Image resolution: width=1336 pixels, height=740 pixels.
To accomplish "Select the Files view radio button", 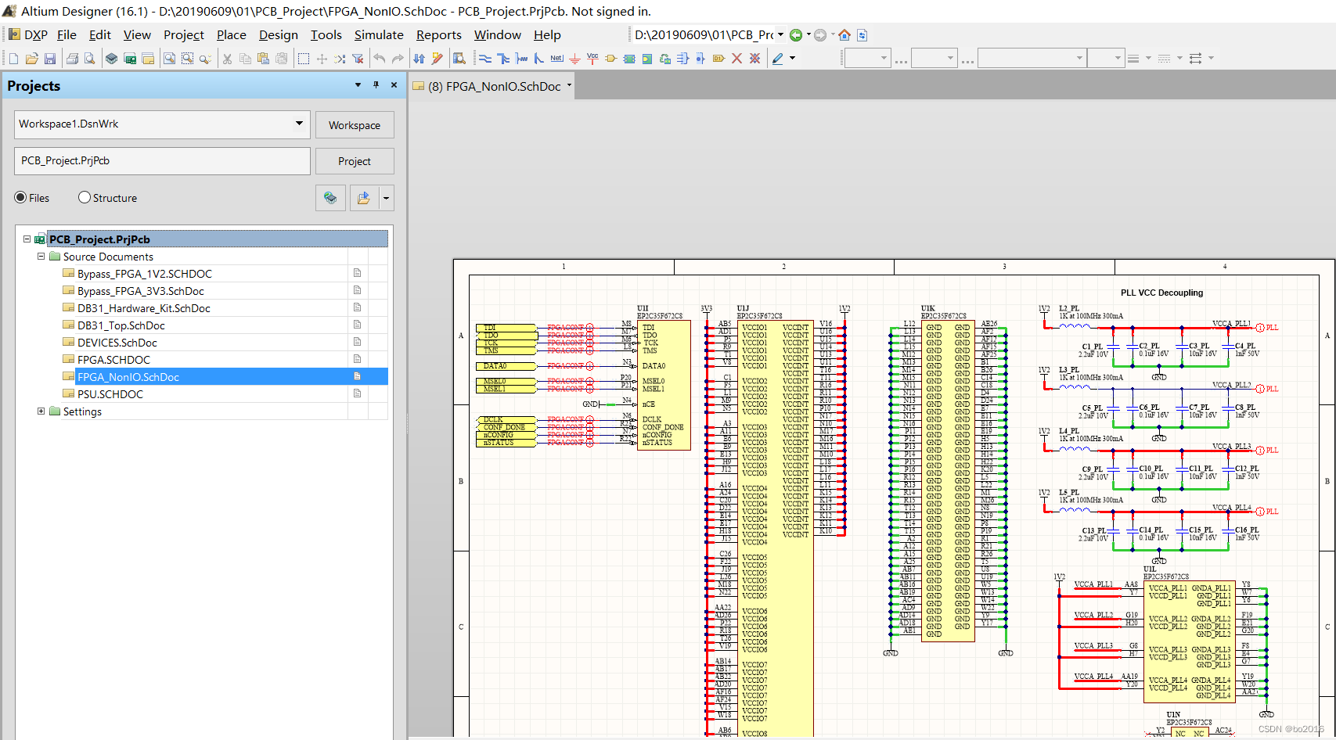I will [20, 198].
